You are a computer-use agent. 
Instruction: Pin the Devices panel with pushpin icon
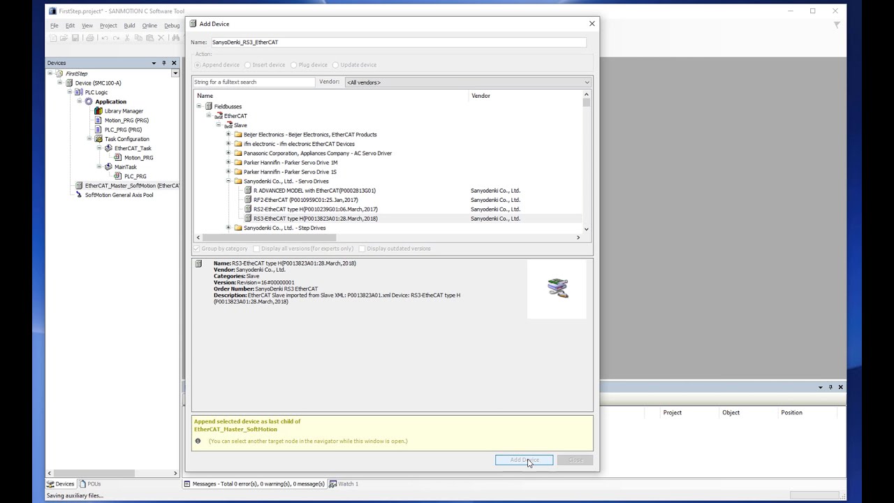pyautogui.click(x=164, y=63)
